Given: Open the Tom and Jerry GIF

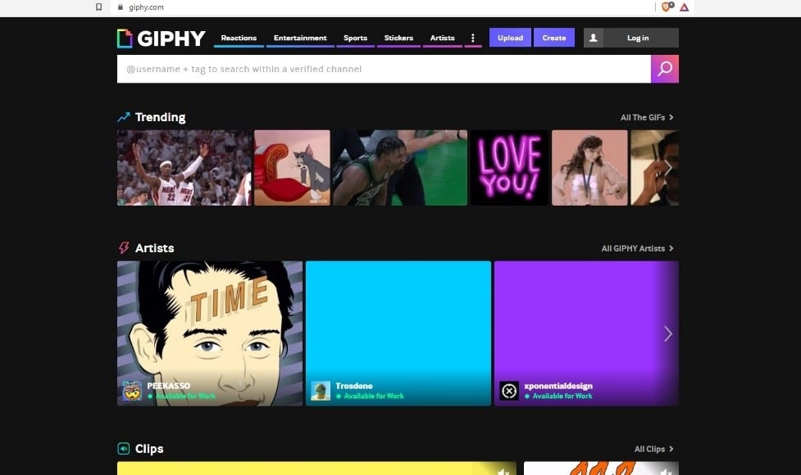Looking at the screenshot, I should [292, 168].
